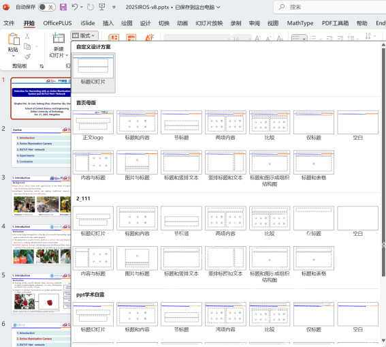Collapse the 版式 layout dropdown button
The height and width of the screenshot is (347, 386).
84,35
